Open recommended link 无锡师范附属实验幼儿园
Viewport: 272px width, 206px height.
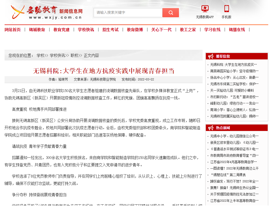click(234, 116)
